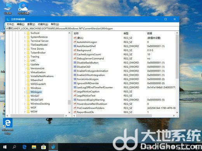
Task: Click the DisableBackButton DWORD icon
Action: 75,63
